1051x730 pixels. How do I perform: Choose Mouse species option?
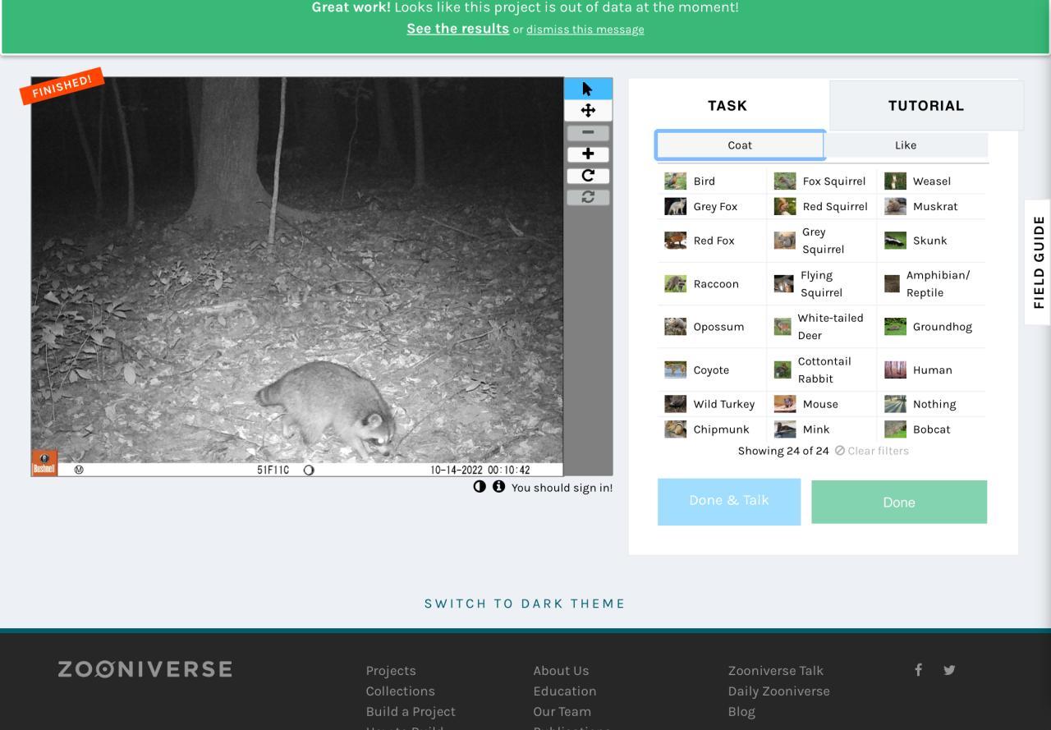[822, 404]
